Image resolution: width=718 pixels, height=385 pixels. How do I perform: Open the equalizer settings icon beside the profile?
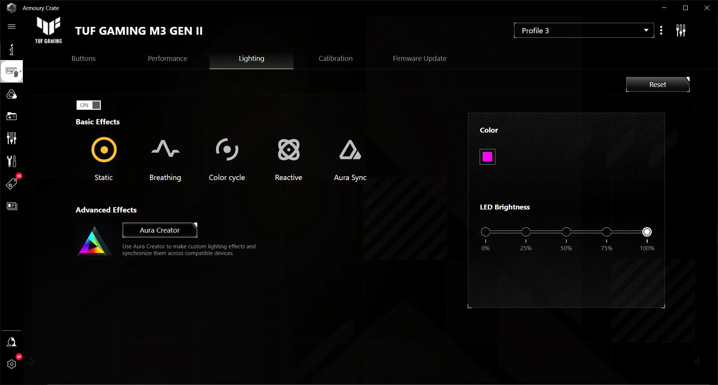click(x=681, y=31)
